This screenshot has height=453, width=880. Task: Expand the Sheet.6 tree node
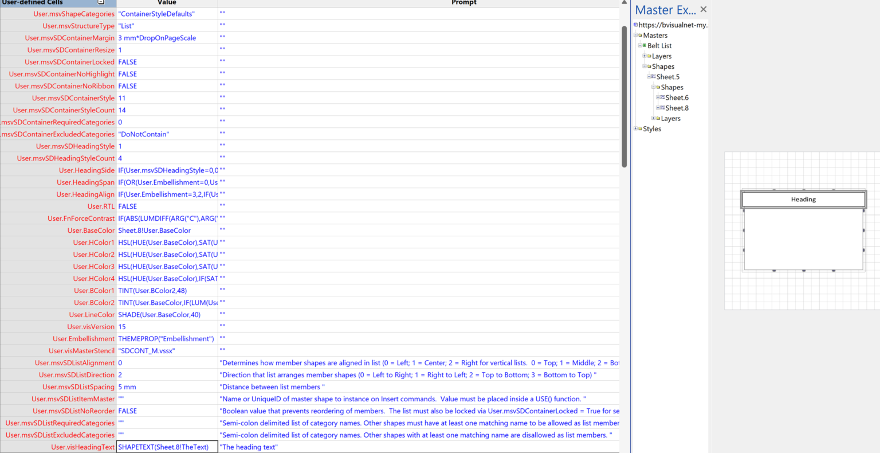tap(657, 97)
